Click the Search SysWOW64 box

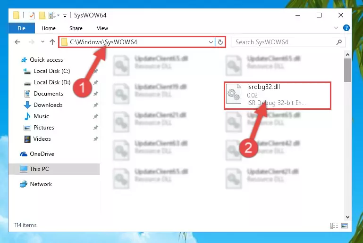coord(288,42)
